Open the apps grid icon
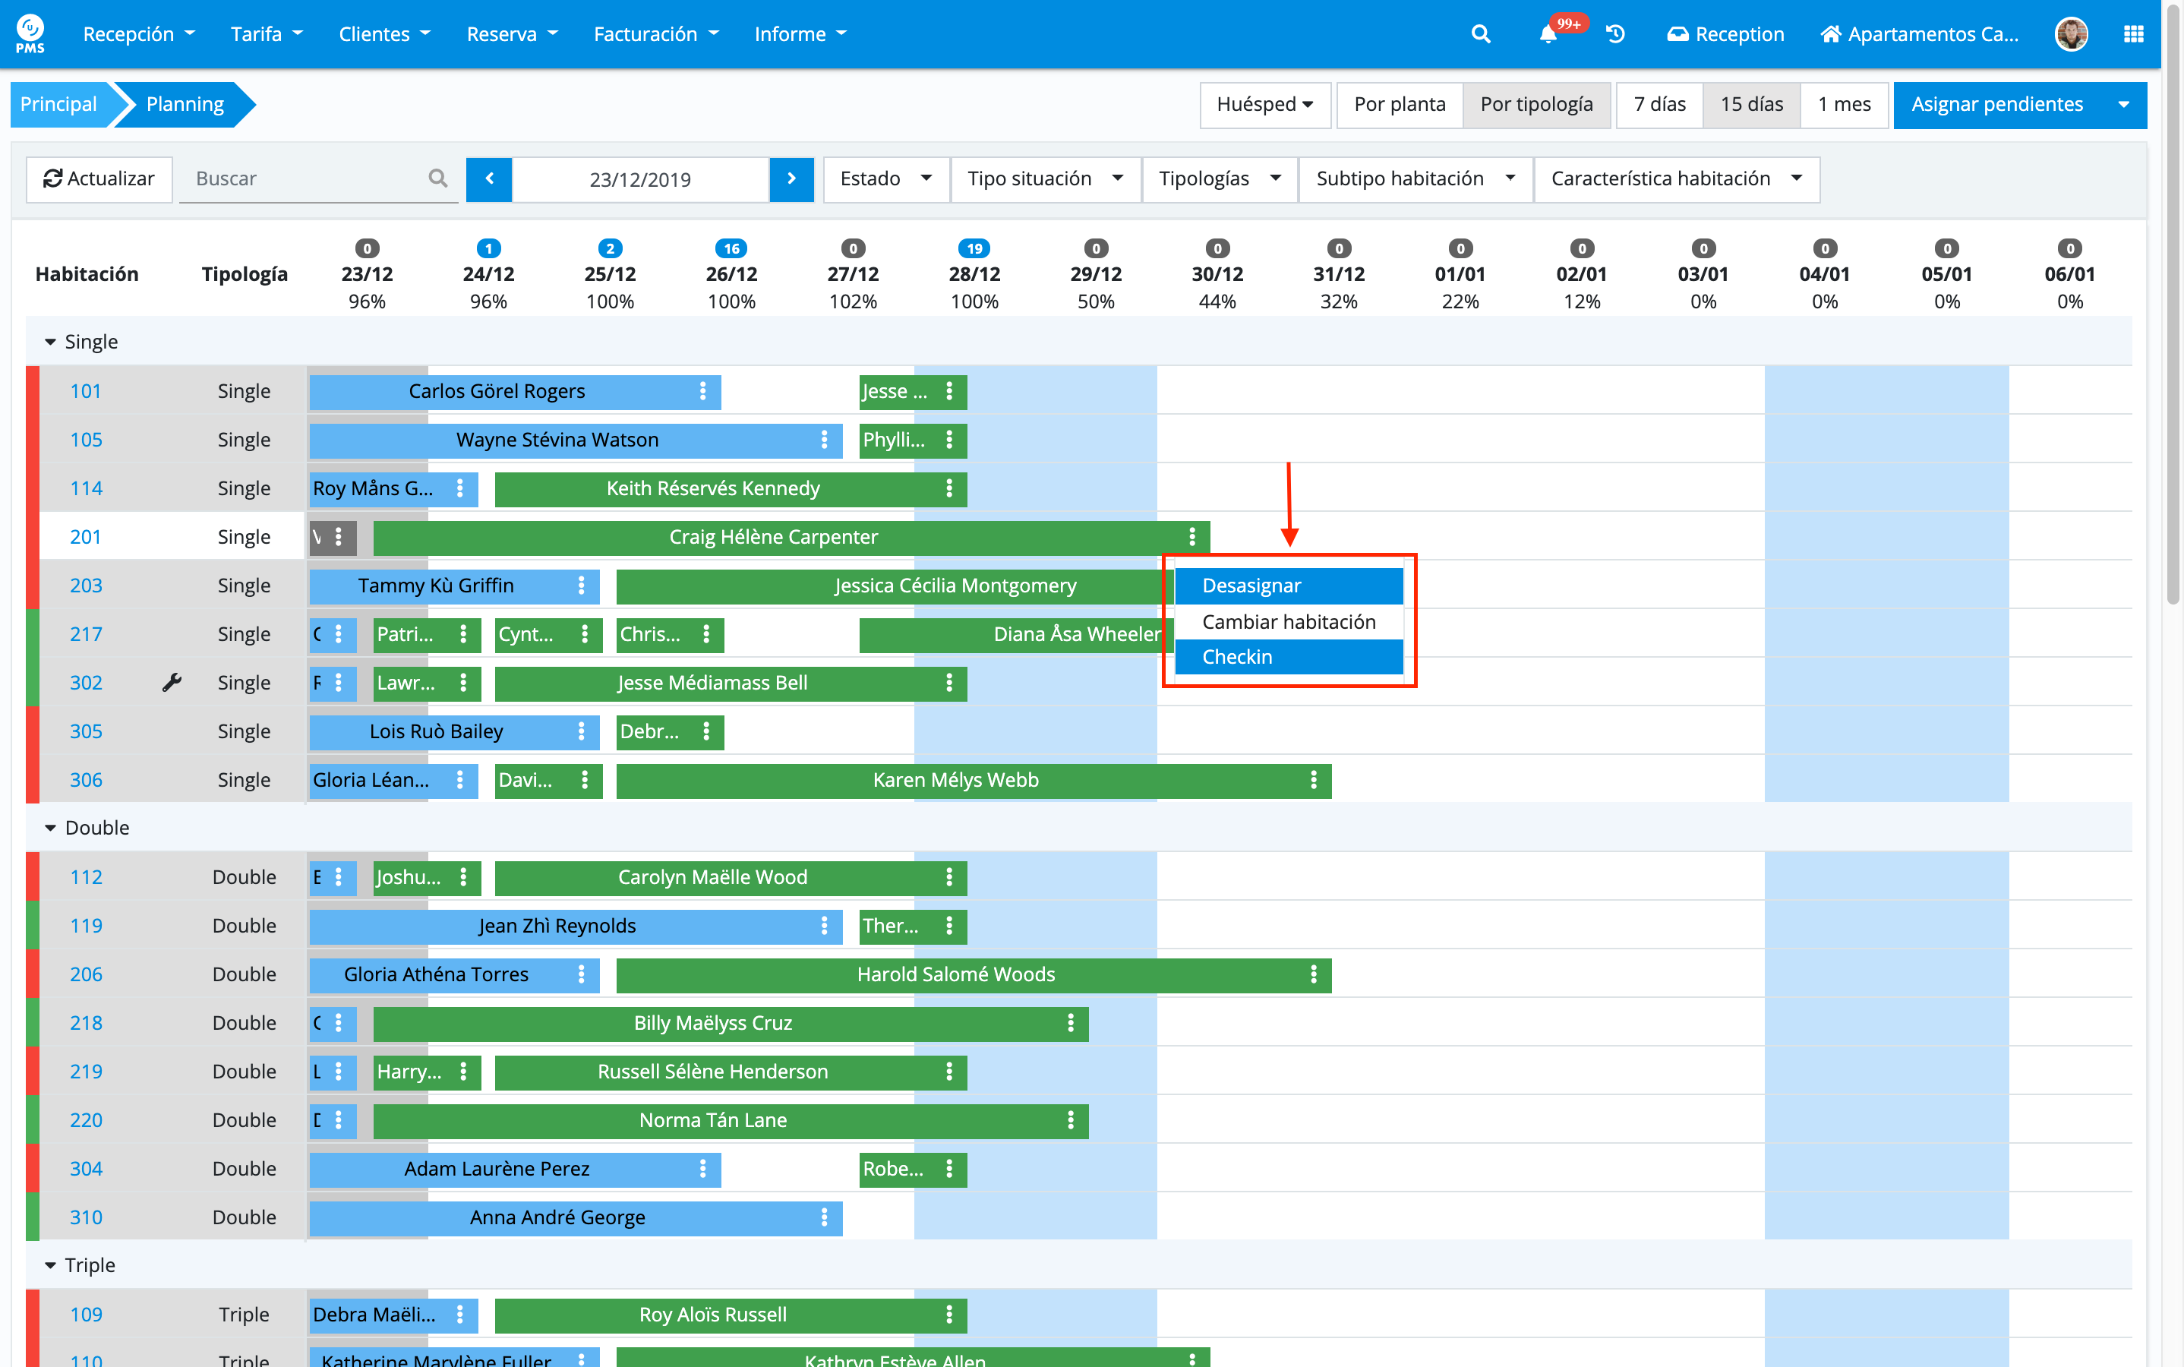 tap(2132, 34)
